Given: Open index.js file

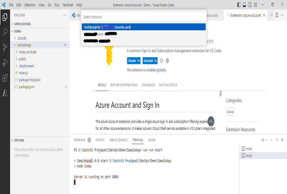Looking at the screenshot, I should click(23, 73).
